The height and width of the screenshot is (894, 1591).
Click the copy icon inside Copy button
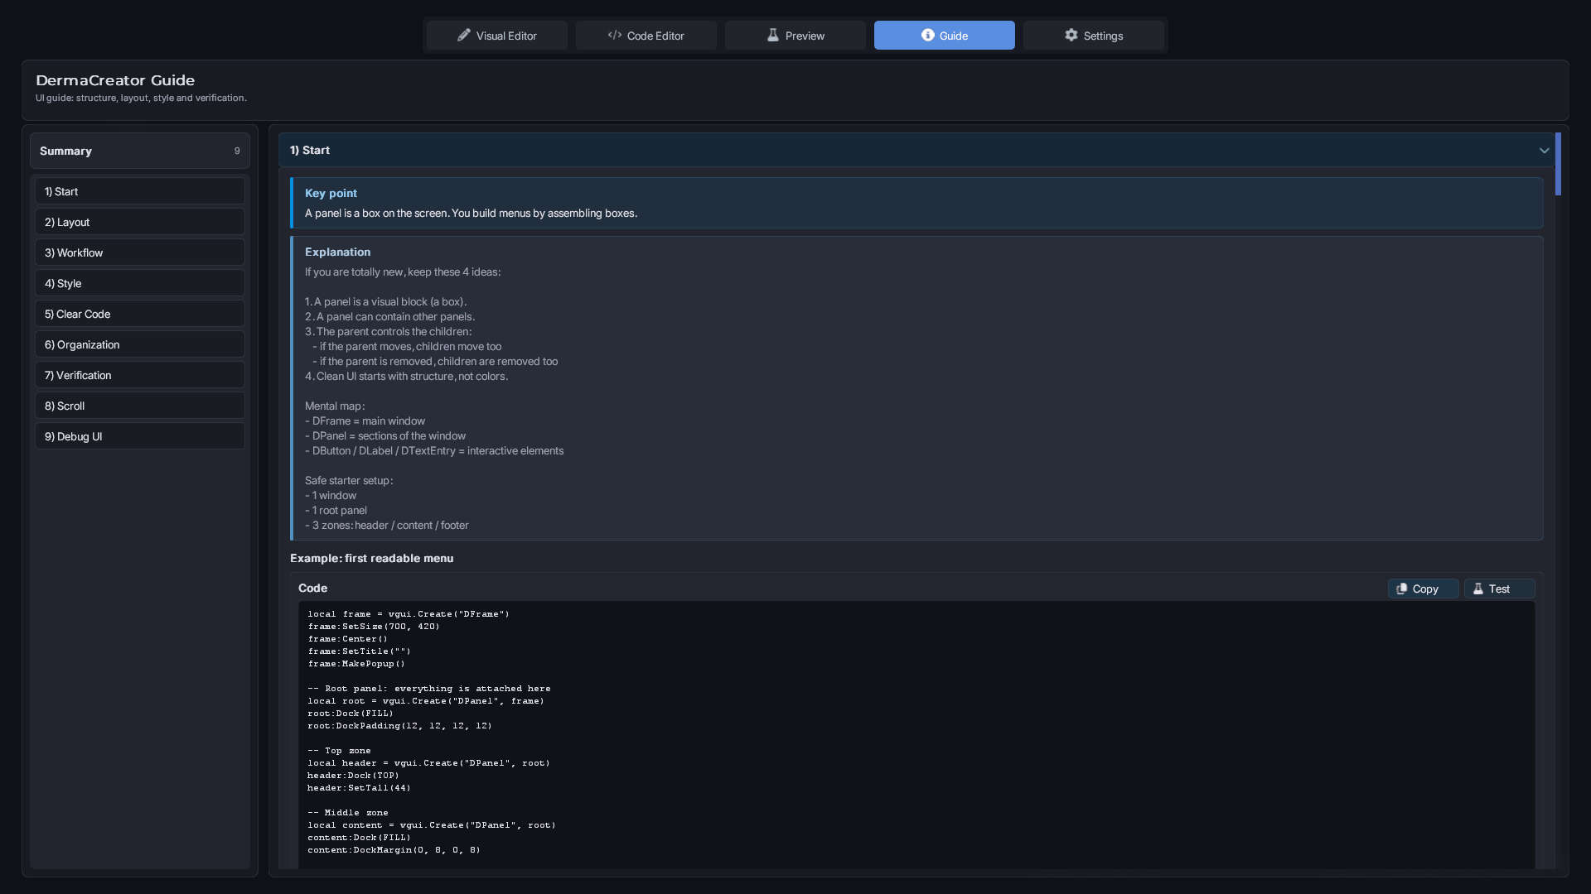[x=1402, y=589]
